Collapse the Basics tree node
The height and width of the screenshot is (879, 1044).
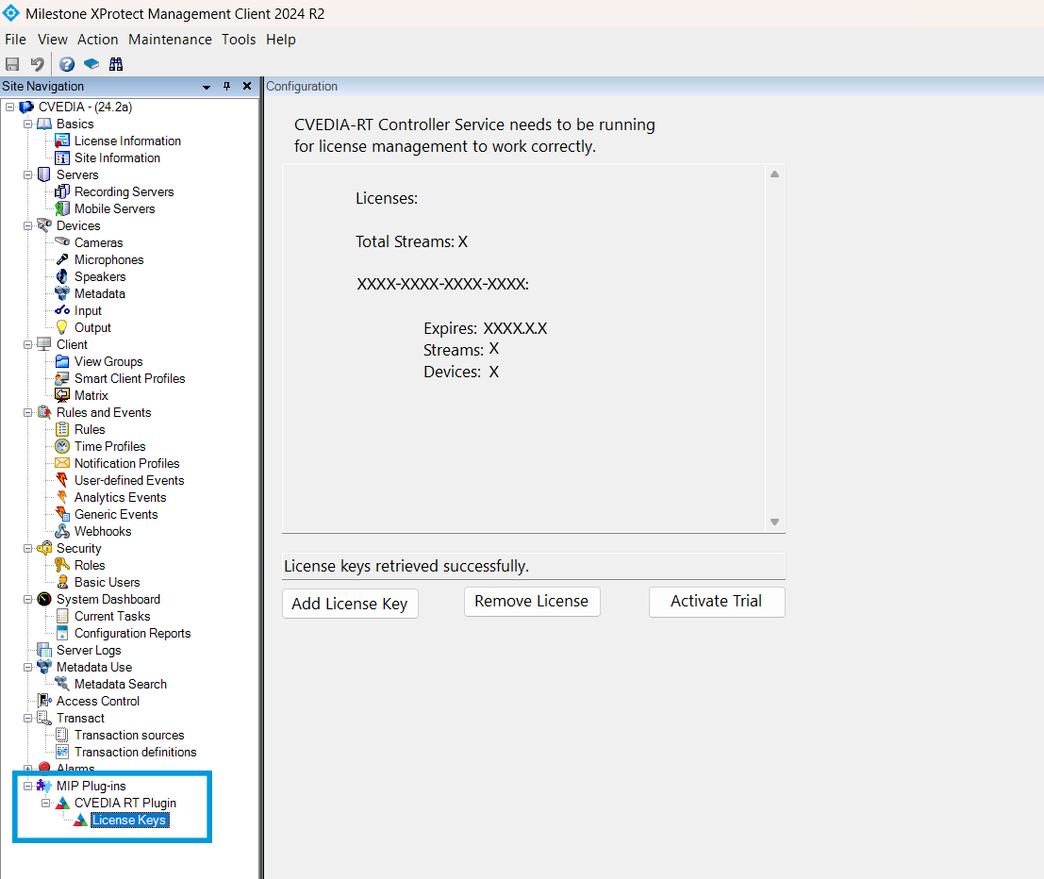click(x=27, y=124)
